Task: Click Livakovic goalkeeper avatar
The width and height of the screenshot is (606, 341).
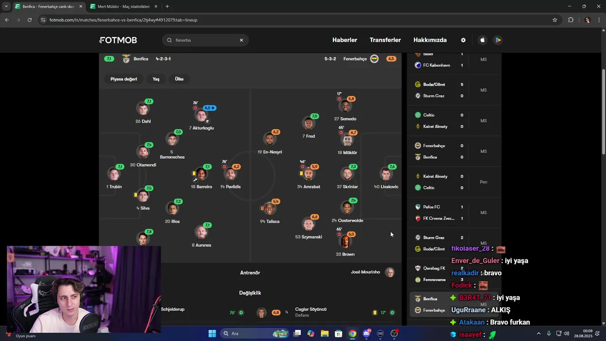Action: coord(386,174)
